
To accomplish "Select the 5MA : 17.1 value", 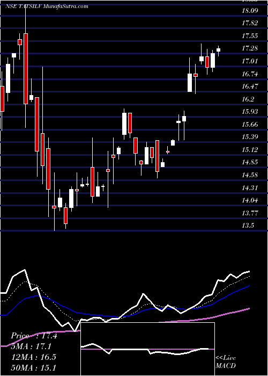I will coord(31,346).
